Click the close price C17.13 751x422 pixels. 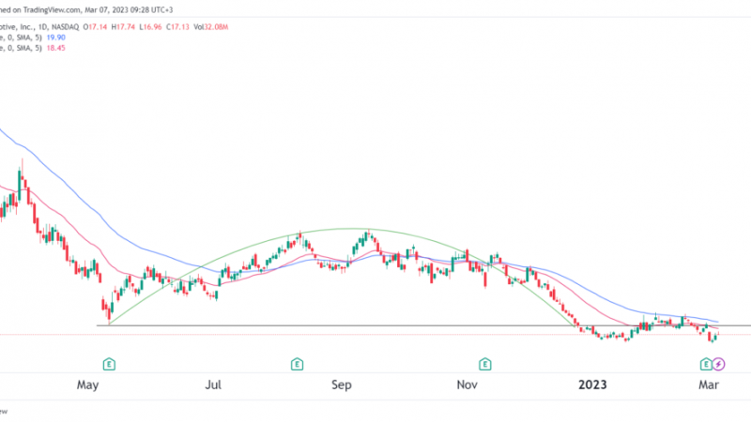click(177, 27)
